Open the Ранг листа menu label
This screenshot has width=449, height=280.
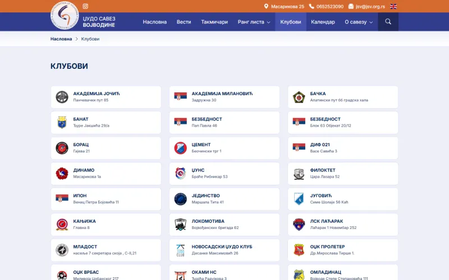pos(251,22)
